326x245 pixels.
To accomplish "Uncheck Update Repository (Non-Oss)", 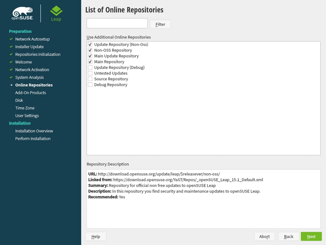I will coord(90,44).
